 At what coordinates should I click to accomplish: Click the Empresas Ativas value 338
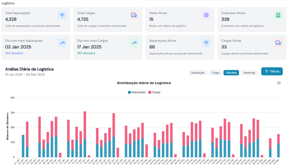[x=225, y=19]
